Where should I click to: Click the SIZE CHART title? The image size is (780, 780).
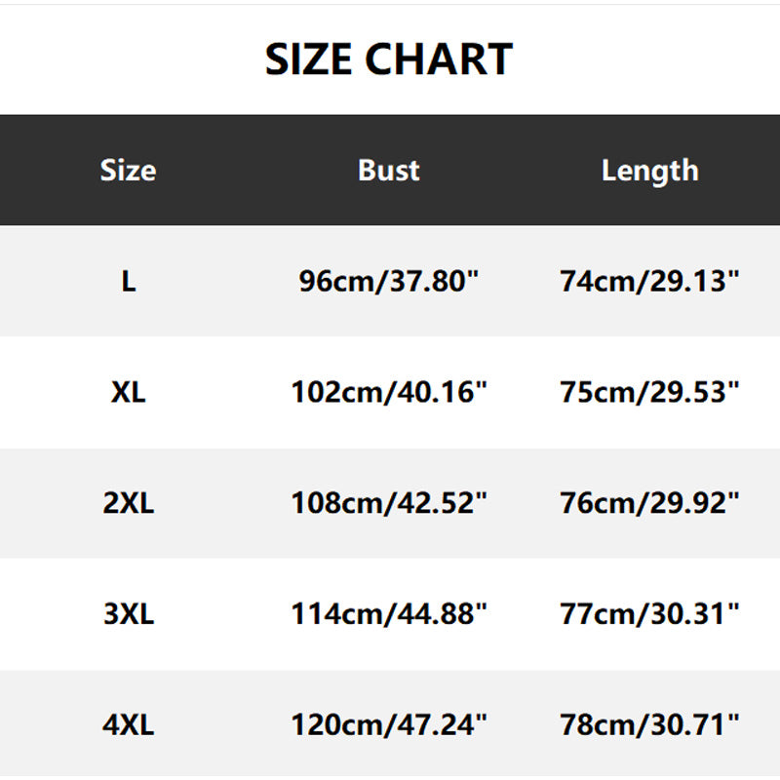(x=389, y=59)
